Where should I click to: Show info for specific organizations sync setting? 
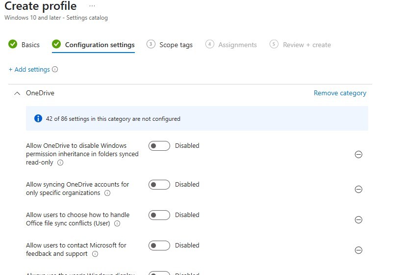point(107,193)
